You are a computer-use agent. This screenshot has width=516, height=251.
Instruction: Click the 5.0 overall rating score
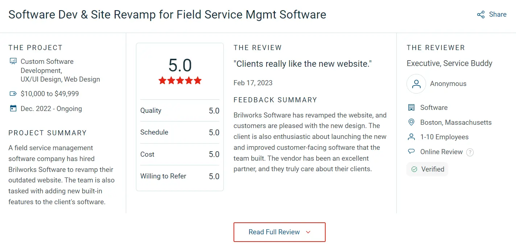pyautogui.click(x=179, y=66)
